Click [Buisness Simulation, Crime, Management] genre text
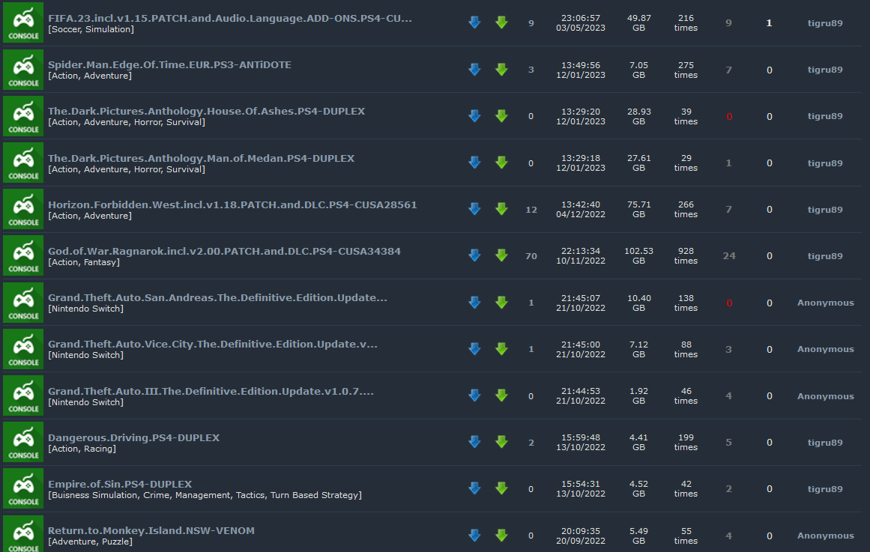This screenshot has height=552, width=870. [205, 495]
